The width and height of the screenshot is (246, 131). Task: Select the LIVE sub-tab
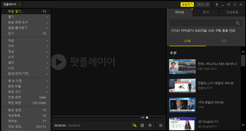(x=188, y=41)
